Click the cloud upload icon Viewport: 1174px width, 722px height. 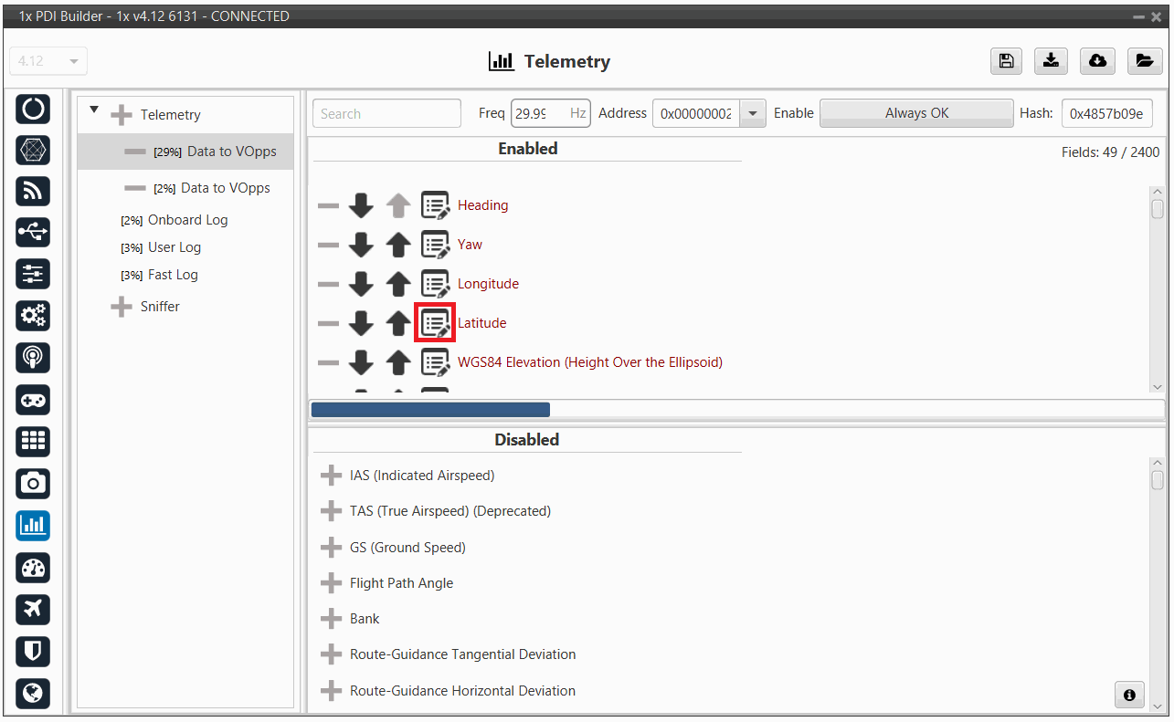1097,61
